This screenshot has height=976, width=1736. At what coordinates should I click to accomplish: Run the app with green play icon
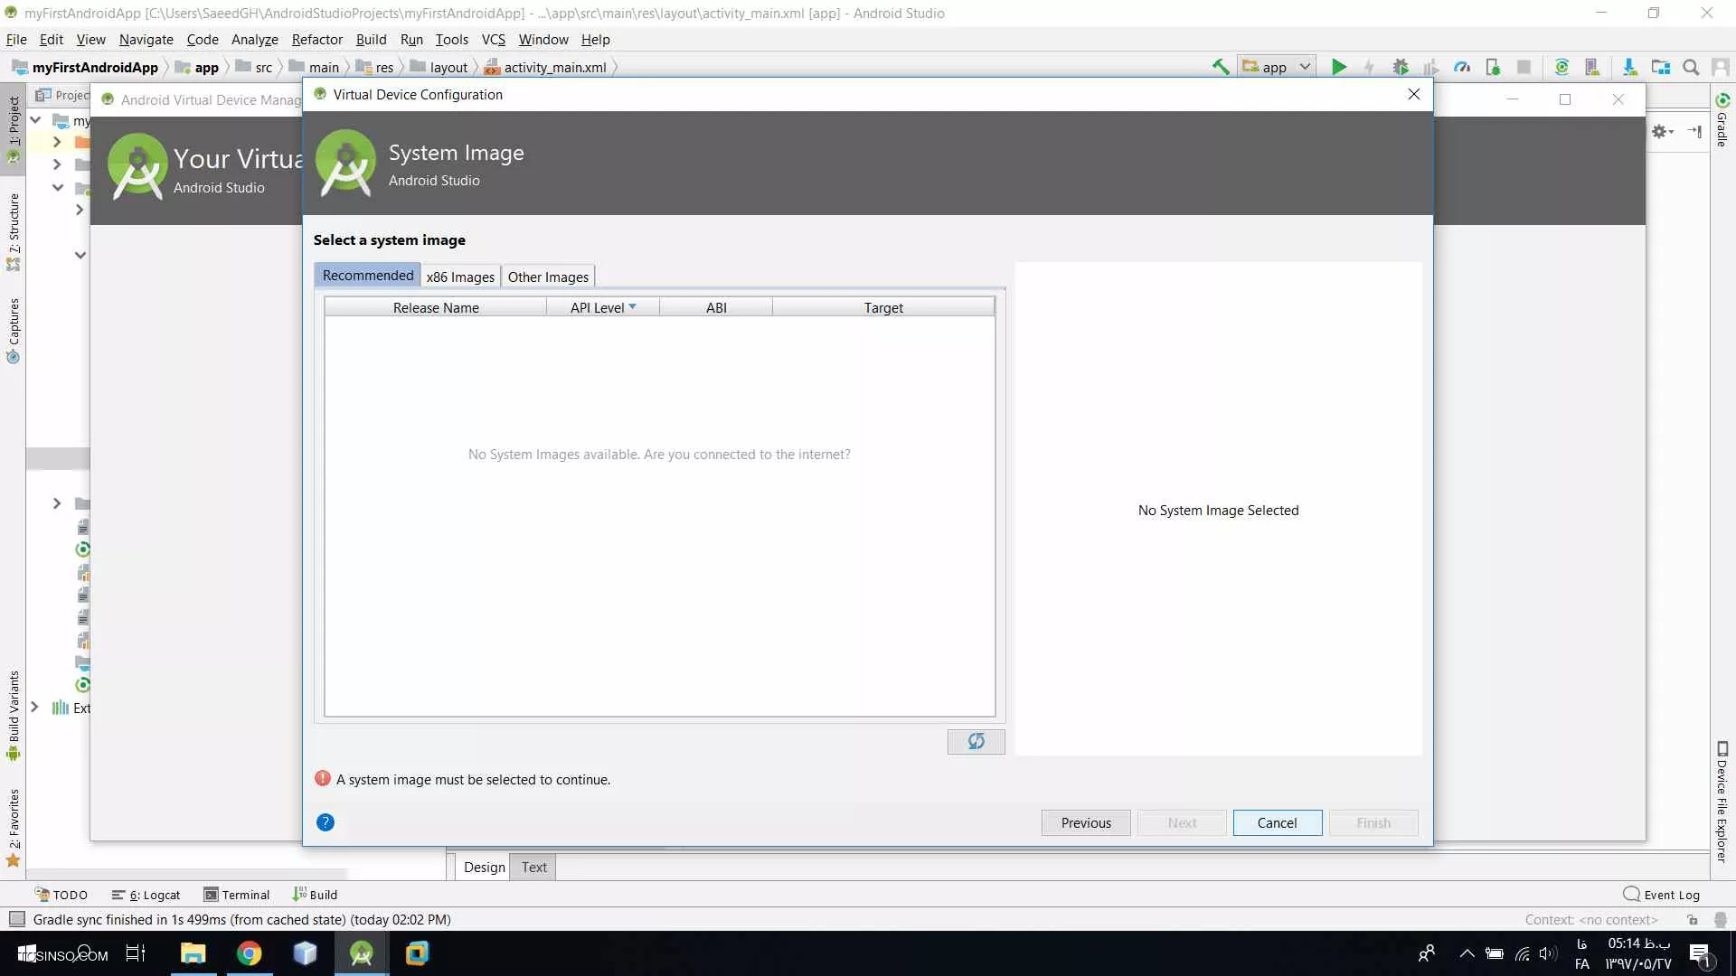1339,67
